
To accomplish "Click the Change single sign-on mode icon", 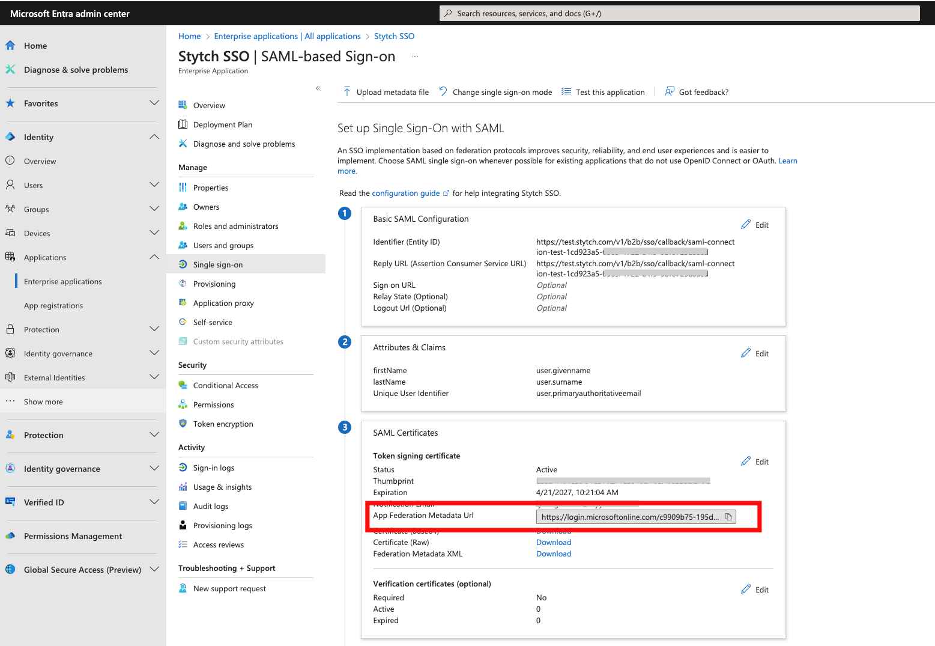I will (x=443, y=91).
